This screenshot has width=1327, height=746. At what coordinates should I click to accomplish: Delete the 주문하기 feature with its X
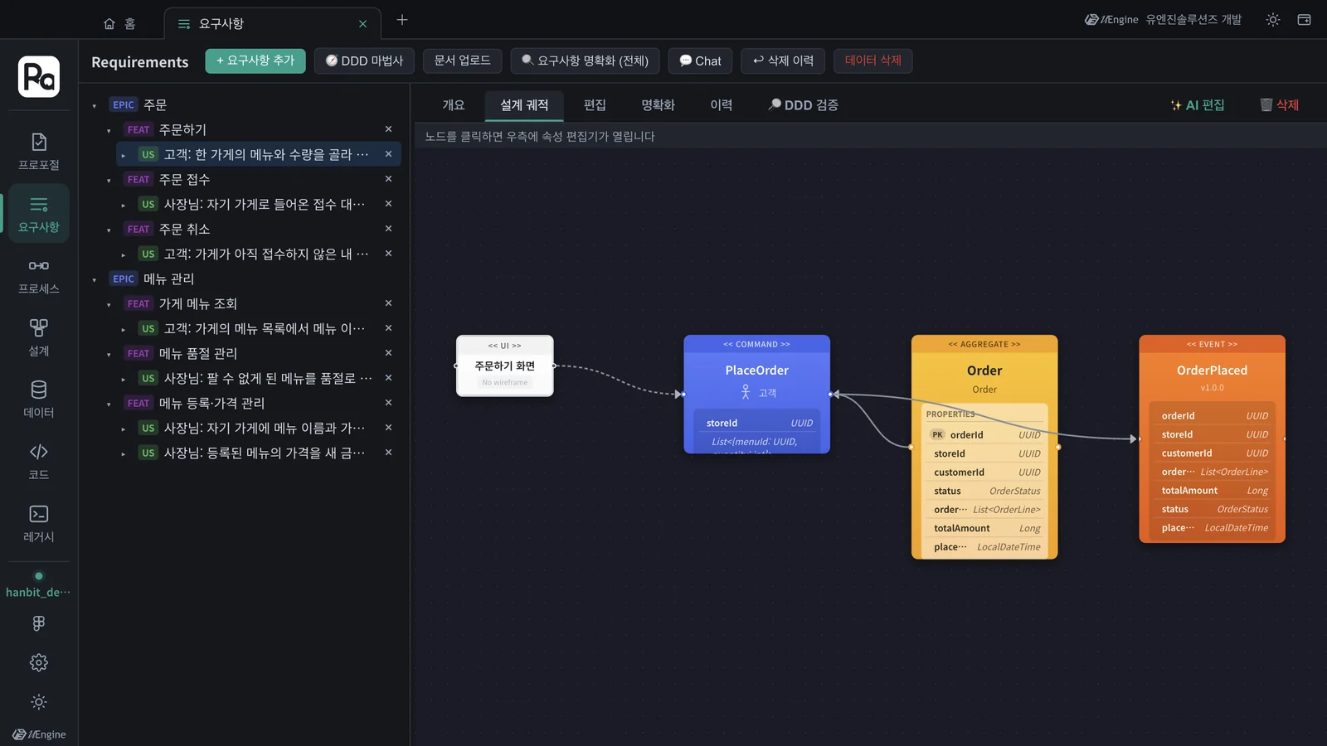[x=388, y=129]
